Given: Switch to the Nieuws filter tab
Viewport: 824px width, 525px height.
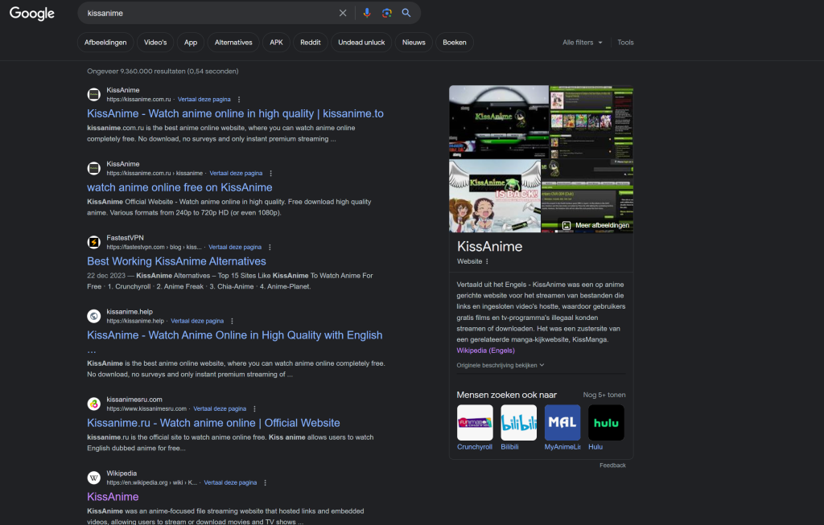Looking at the screenshot, I should (414, 43).
